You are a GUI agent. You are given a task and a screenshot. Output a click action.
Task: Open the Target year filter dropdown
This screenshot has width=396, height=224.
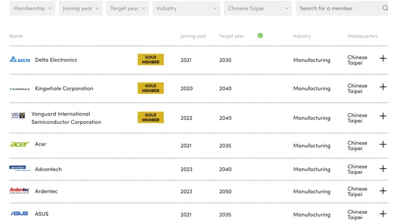coord(127,9)
